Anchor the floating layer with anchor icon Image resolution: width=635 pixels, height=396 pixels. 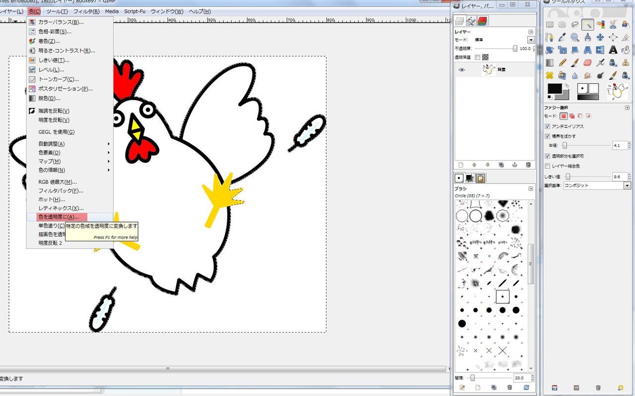[x=514, y=165]
